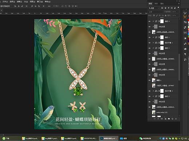The image size is (189, 141).
Task: Click lock image pixels brush icon
Action: pos(157,16)
